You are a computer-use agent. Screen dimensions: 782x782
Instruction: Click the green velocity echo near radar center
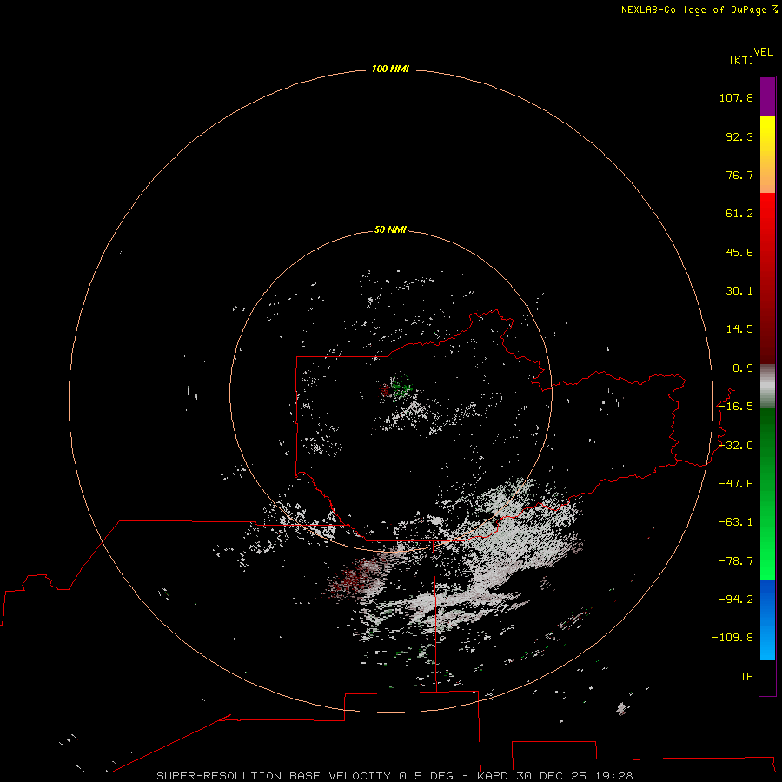401,387
